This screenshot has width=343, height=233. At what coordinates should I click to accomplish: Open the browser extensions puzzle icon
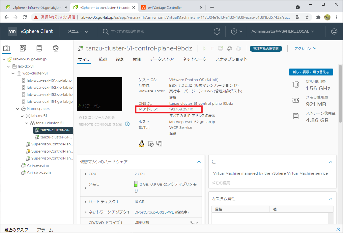pyautogui.click(x=318, y=17)
